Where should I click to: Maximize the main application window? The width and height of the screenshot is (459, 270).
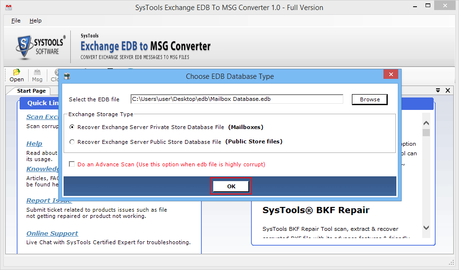[x=428, y=6]
